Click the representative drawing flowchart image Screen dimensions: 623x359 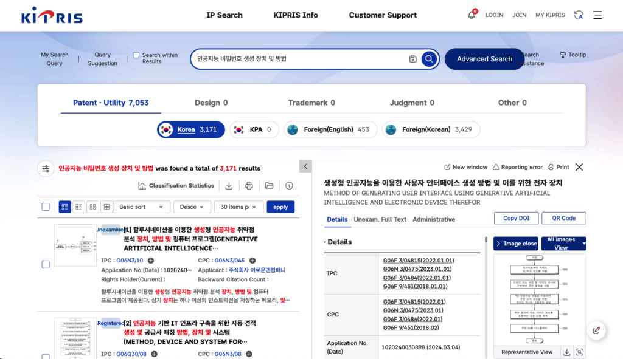click(x=538, y=298)
